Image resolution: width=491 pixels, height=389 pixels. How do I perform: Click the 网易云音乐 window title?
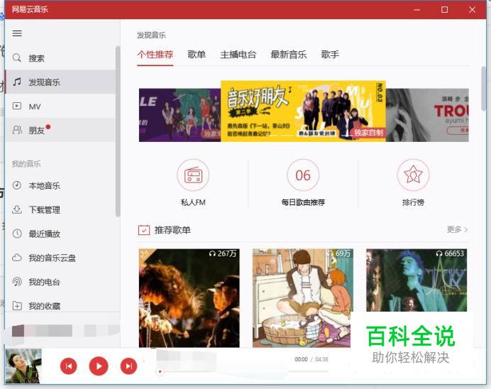tap(30, 9)
